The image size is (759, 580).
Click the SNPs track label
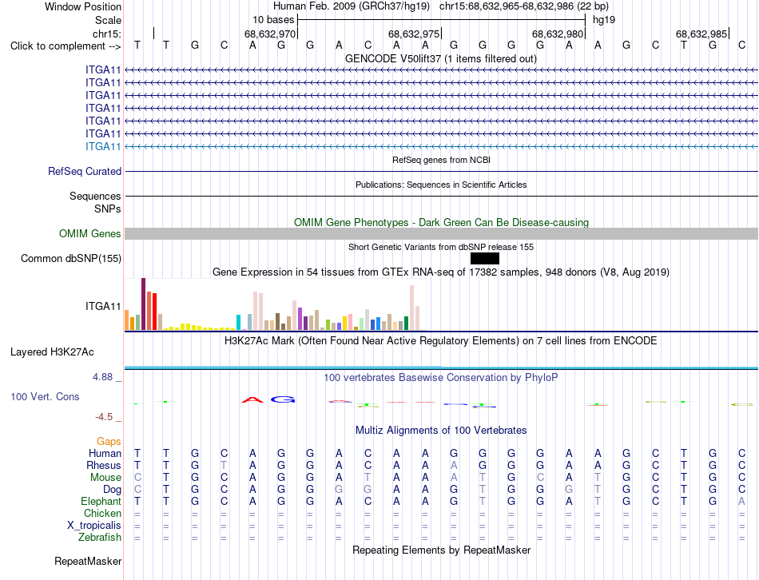[x=108, y=209]
